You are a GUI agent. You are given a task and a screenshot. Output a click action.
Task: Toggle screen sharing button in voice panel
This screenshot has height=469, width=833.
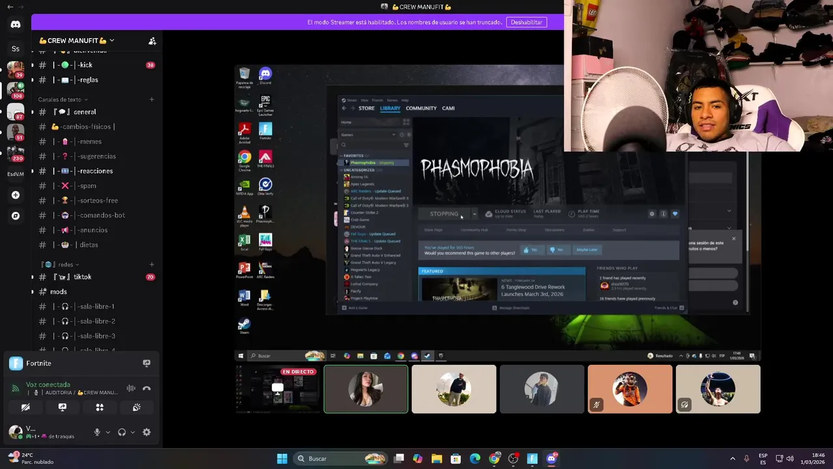coord(62,407)
